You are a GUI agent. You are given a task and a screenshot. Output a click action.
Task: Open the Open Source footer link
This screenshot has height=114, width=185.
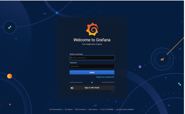point(93,109)
